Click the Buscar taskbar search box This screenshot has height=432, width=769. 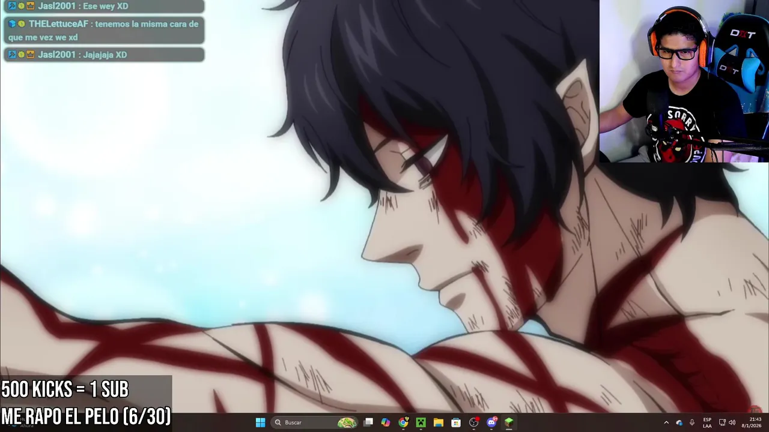tap(314, 422)
